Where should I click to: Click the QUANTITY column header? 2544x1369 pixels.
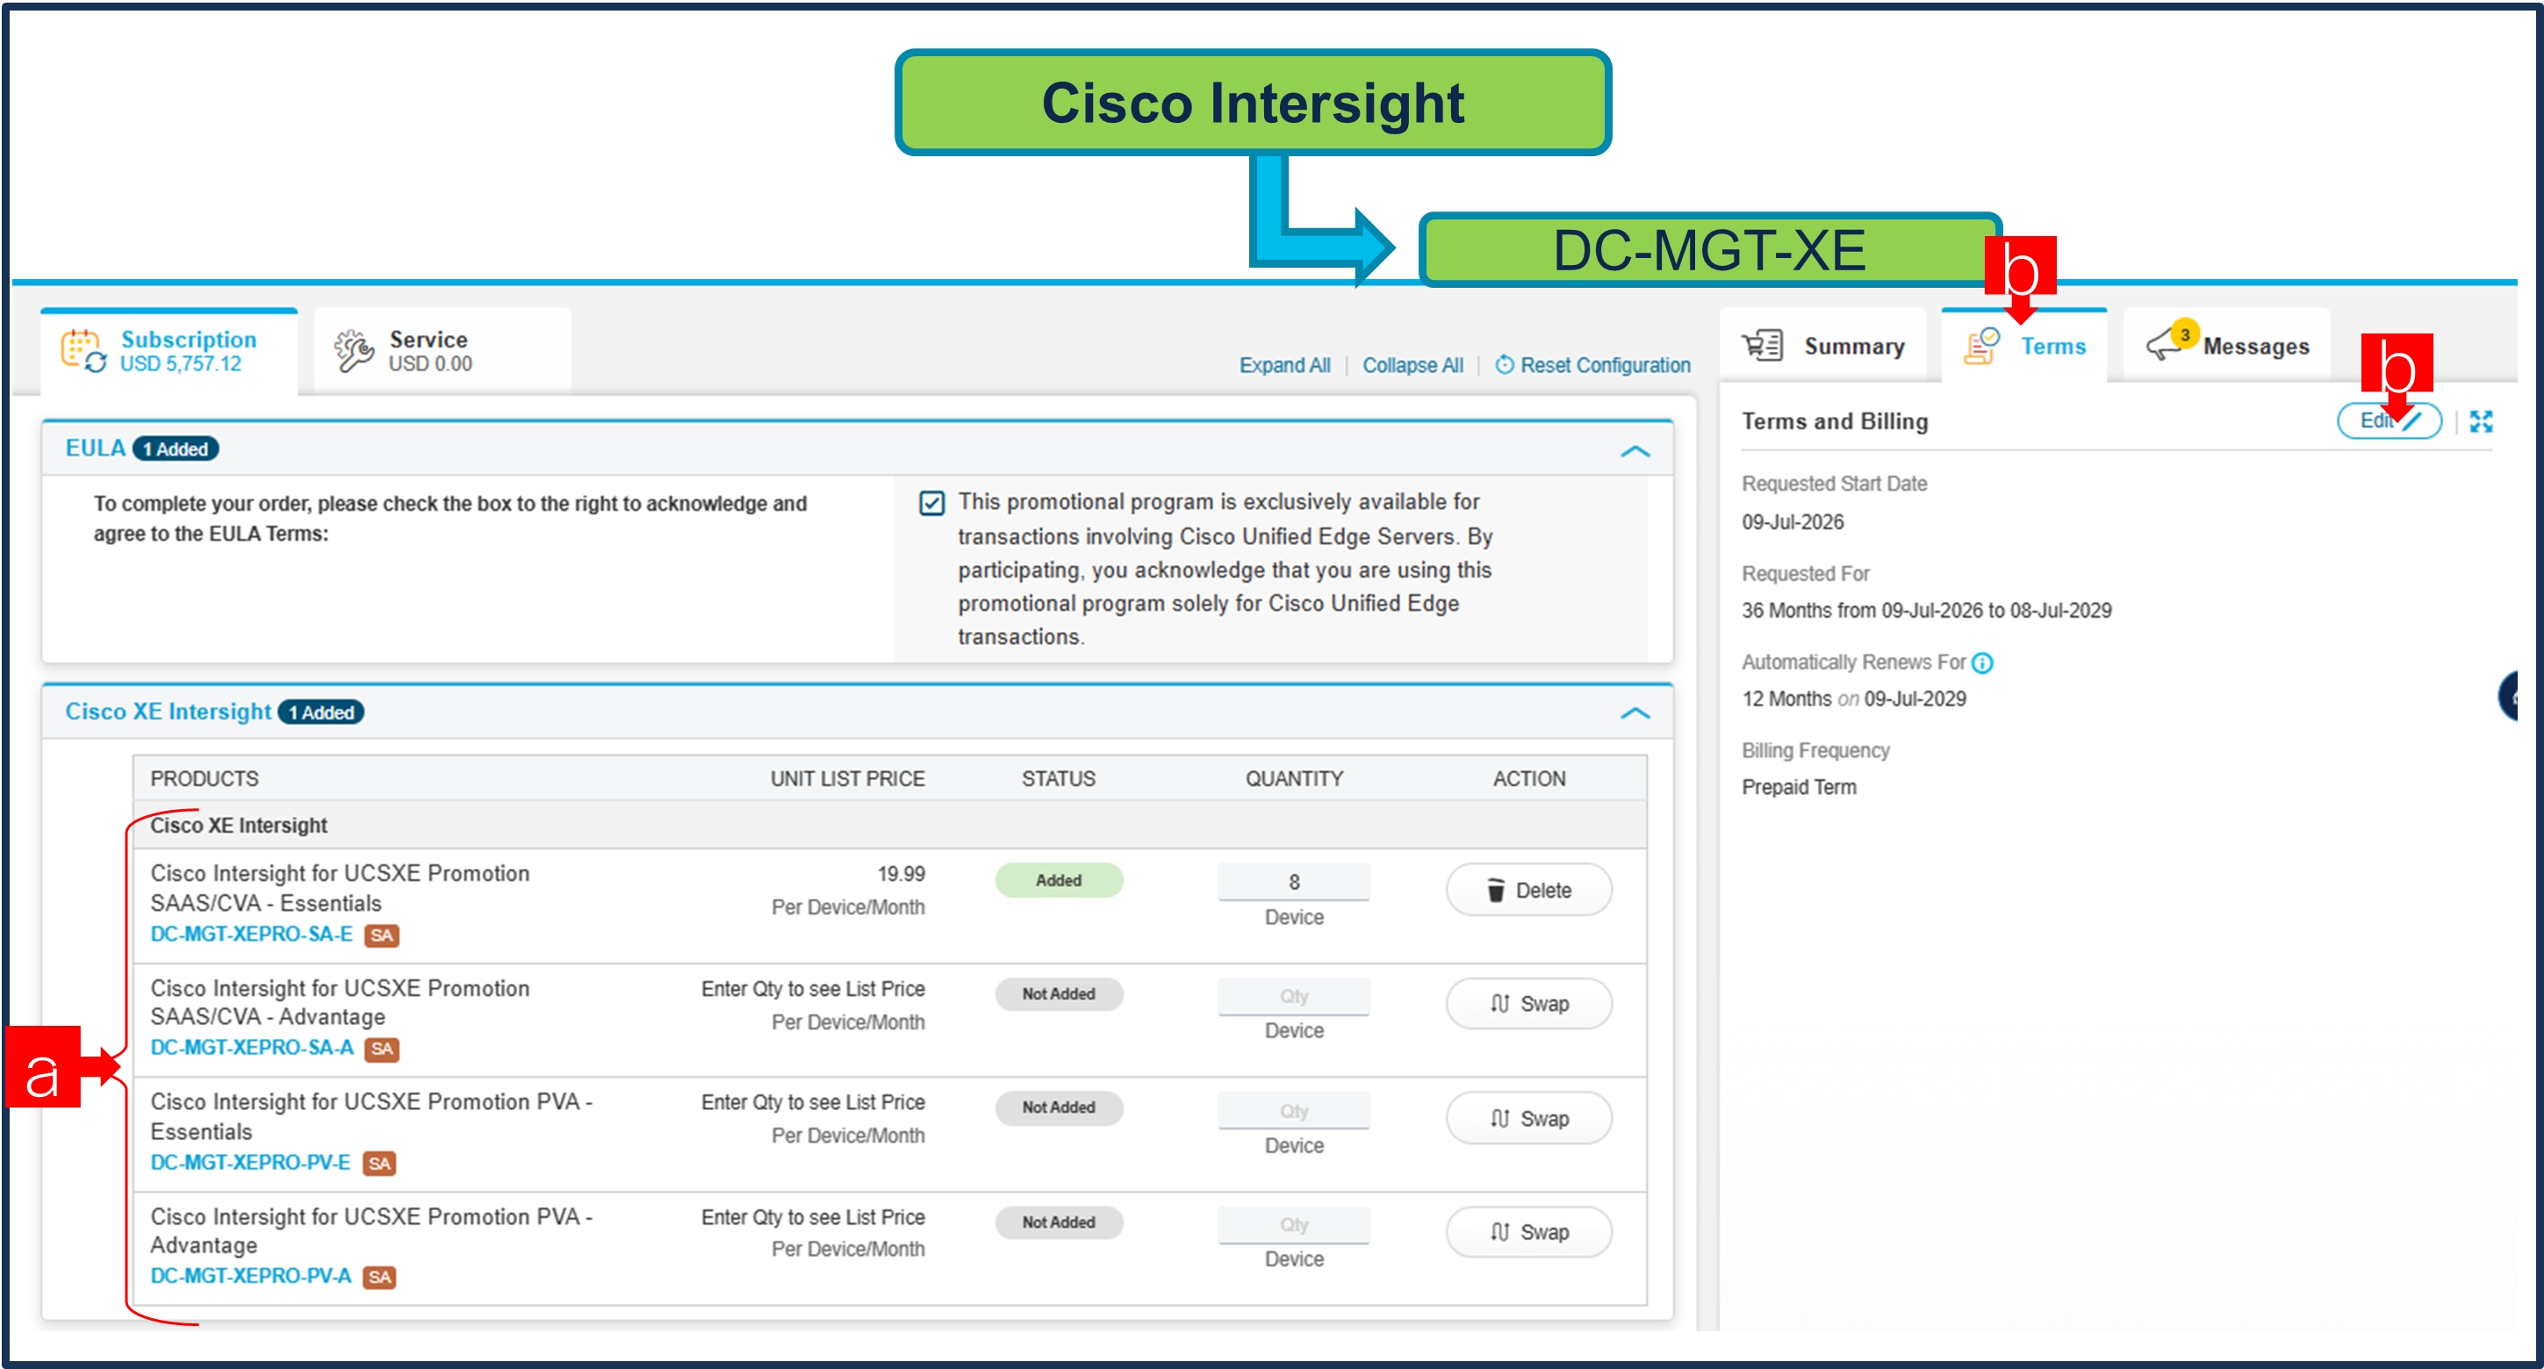(x=1294, y=778)
